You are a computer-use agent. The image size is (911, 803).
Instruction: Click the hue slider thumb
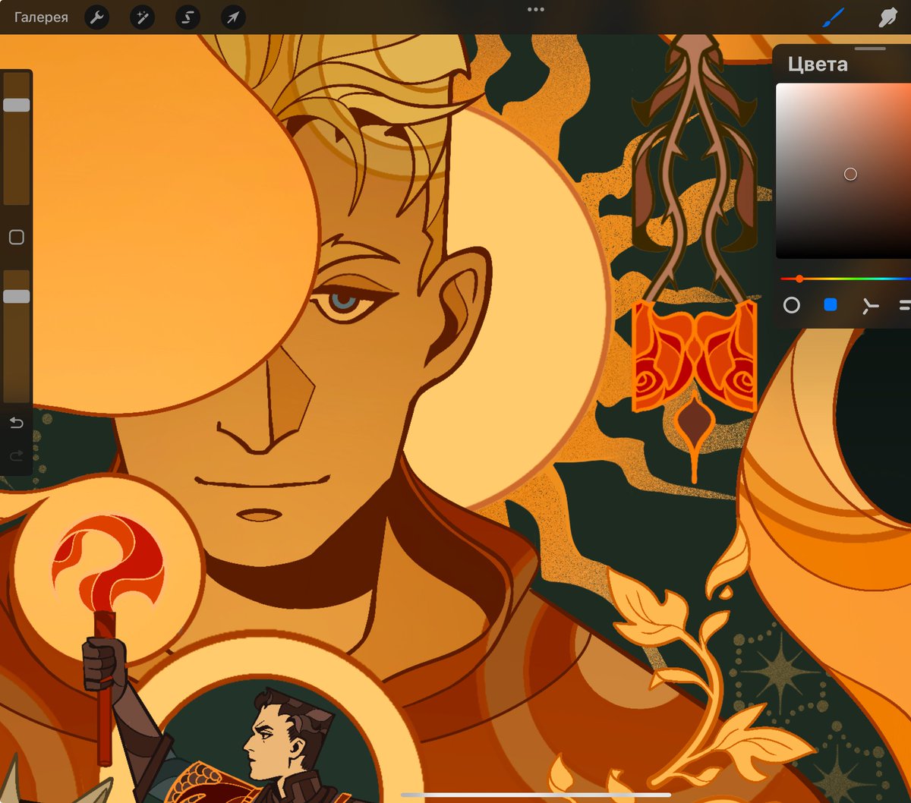point(799,279)
